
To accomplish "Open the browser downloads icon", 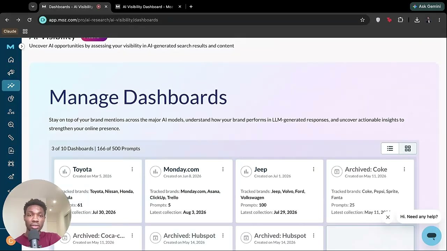I will (417, 20).
